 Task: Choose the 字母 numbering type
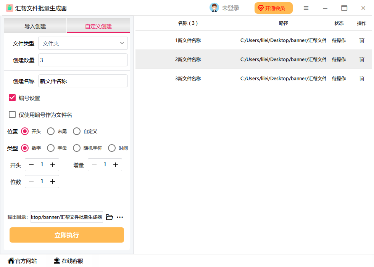click(51, 148)
